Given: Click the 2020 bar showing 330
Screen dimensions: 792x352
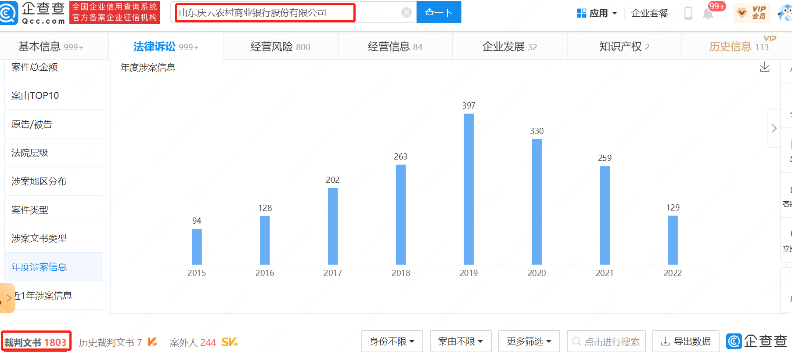Looking at the screenshot, I should click(x=537, y=202).
